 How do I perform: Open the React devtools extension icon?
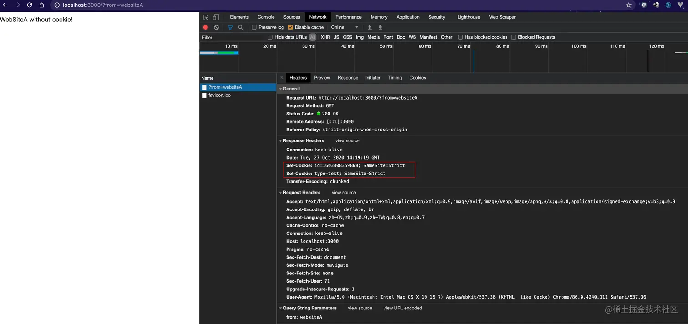668,5
